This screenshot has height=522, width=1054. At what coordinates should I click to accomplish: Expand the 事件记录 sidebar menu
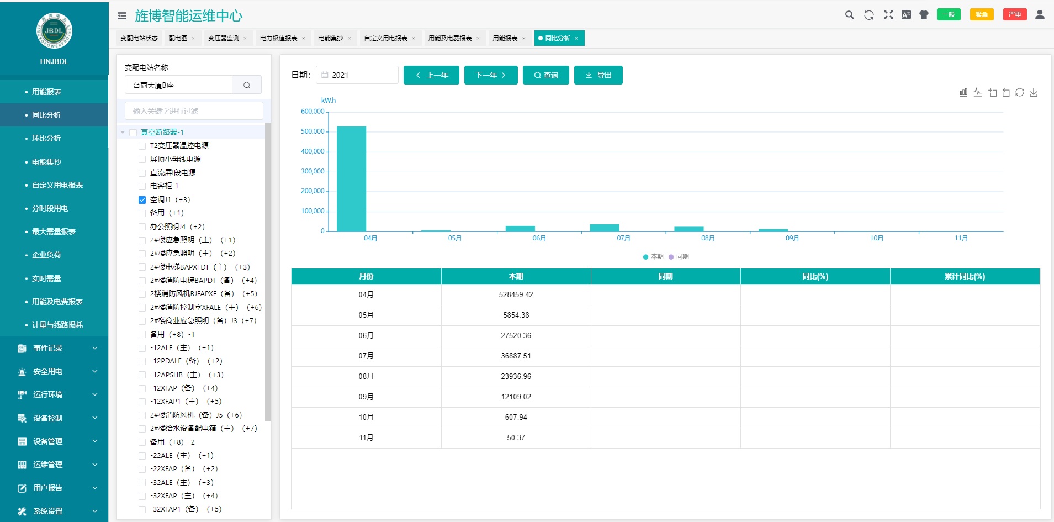[54, 348]
